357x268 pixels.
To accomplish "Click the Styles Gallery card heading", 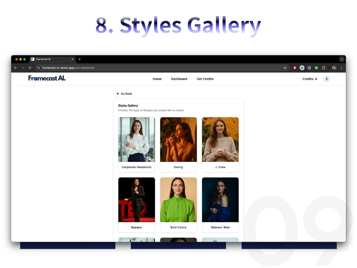I will pyautogui.click(x=128, y=105).
